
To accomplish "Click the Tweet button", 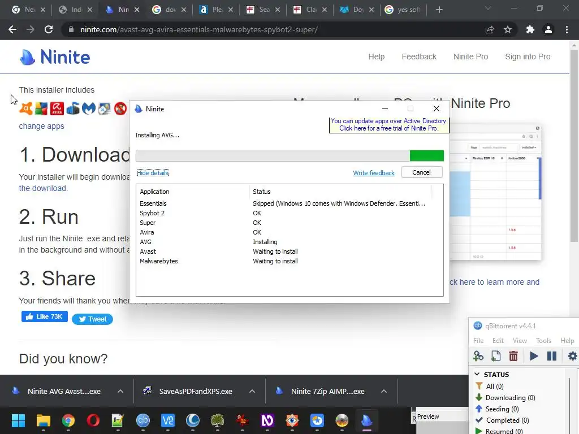I will pyautogui.click(x=92, y=319).
